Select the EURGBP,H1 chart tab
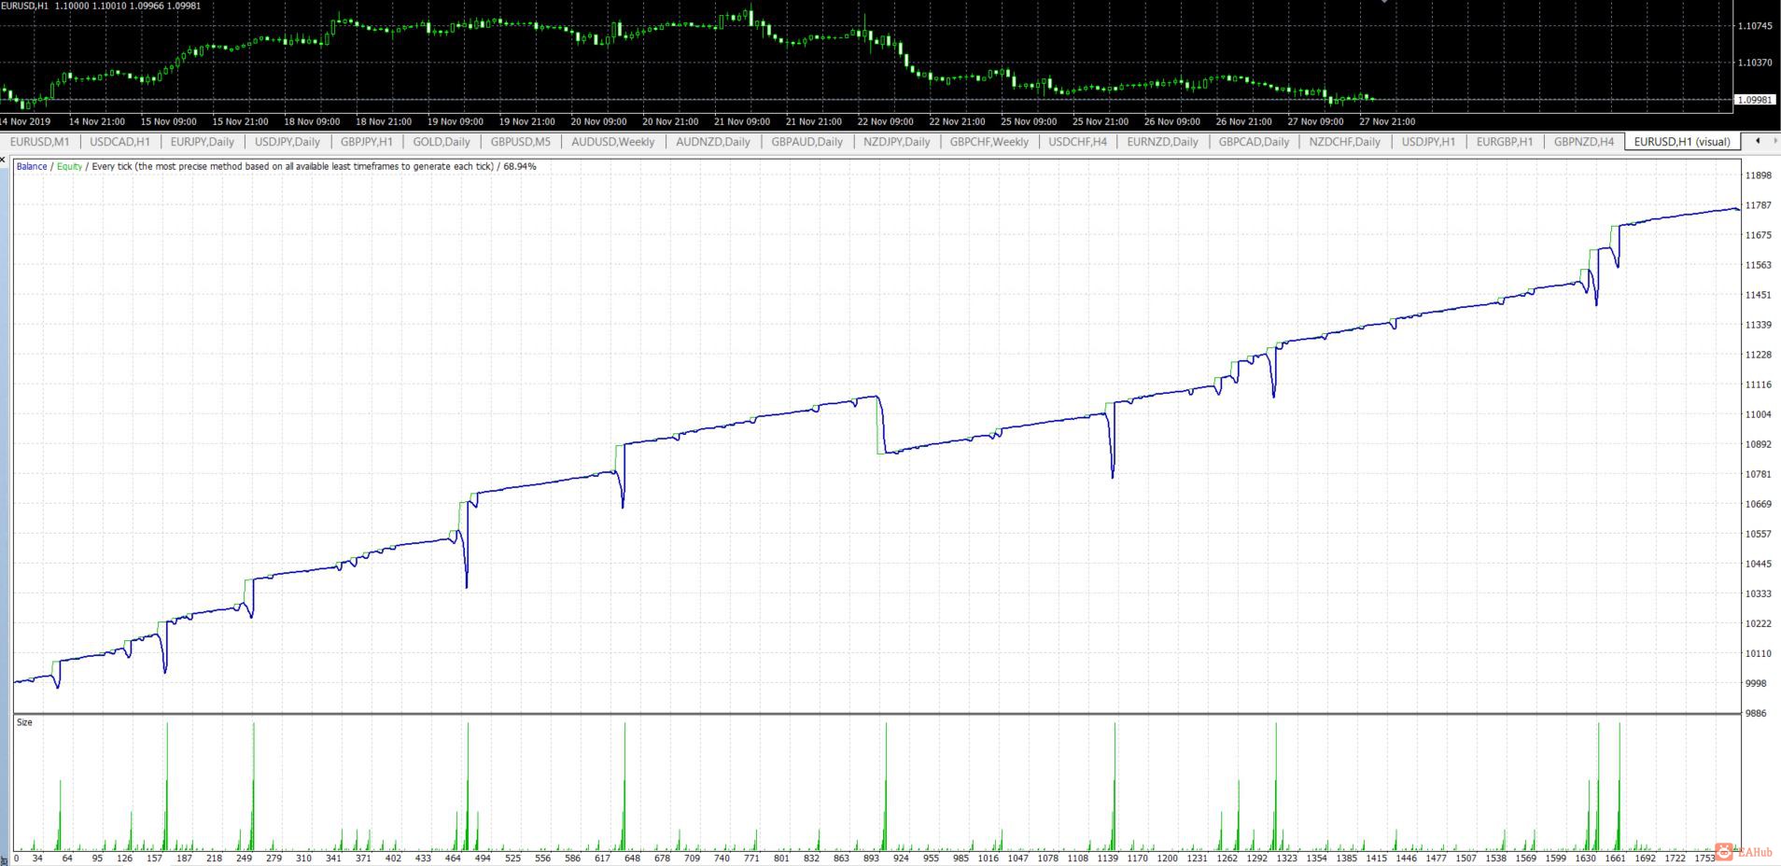This screenshot has width=1781, height=866. pyautogui.click(x=1505, y=142)
